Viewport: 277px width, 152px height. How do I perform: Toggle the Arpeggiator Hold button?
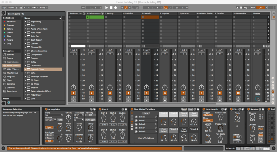tap(60, 120)
